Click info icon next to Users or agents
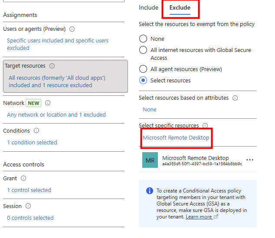The image size is (275, 238). (72, 29)
